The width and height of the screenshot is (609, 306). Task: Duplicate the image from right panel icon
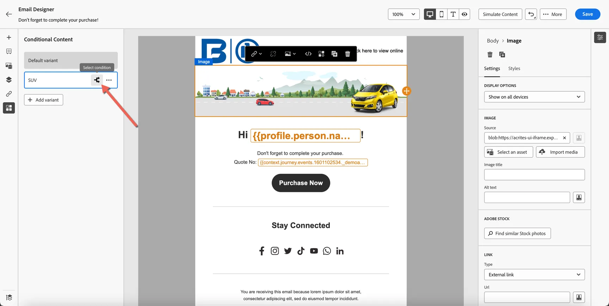502,55
